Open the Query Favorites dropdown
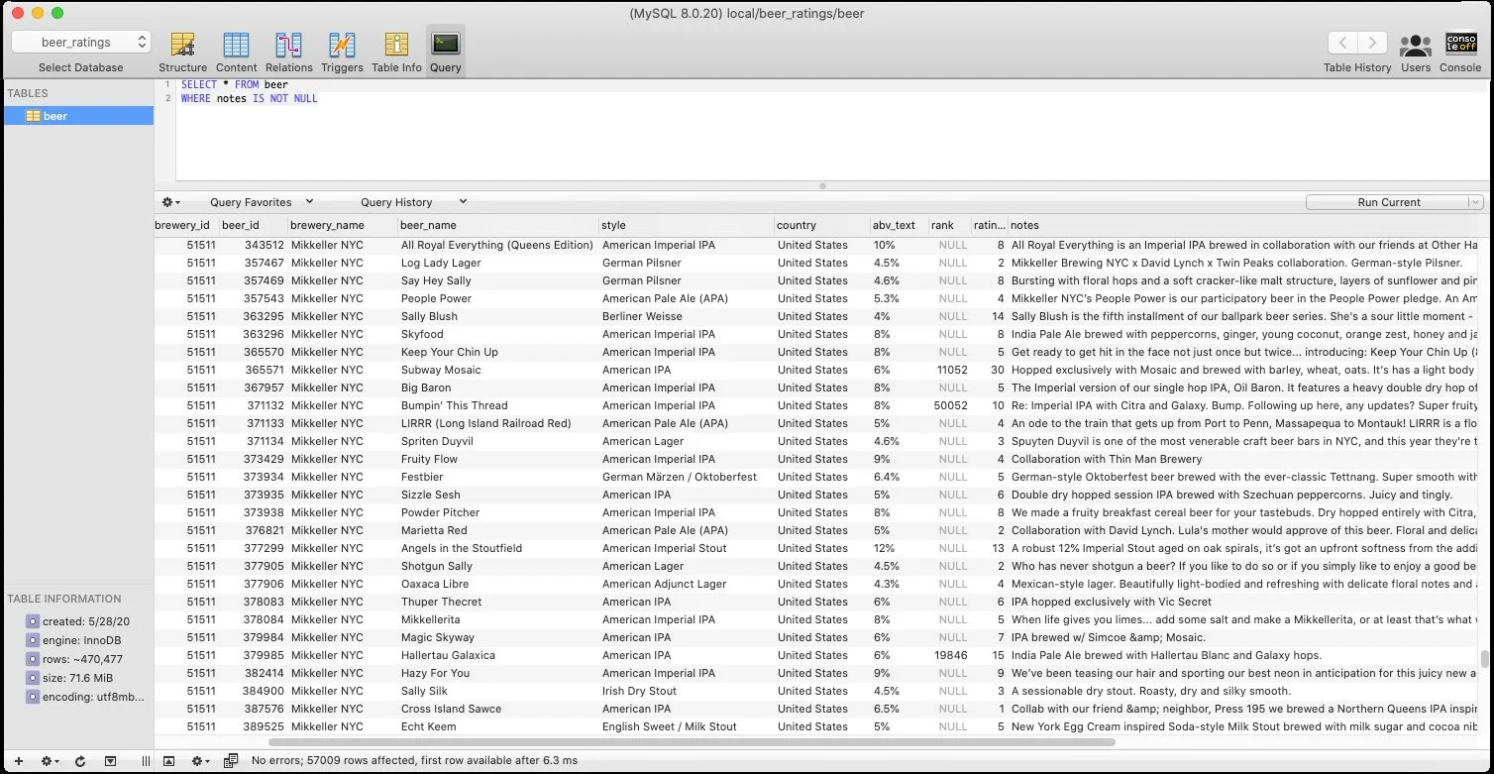 point(262,202)
